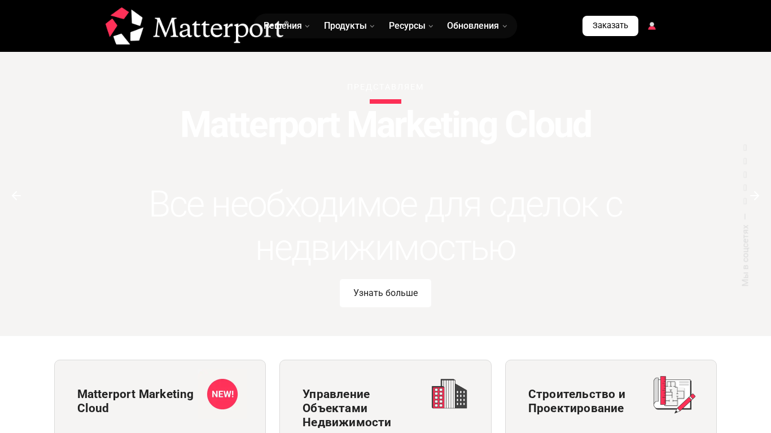The width and height of the screenshot is (771, 433).
Task: Click the vertical Мы в соцсетях text
Action: 745,255
